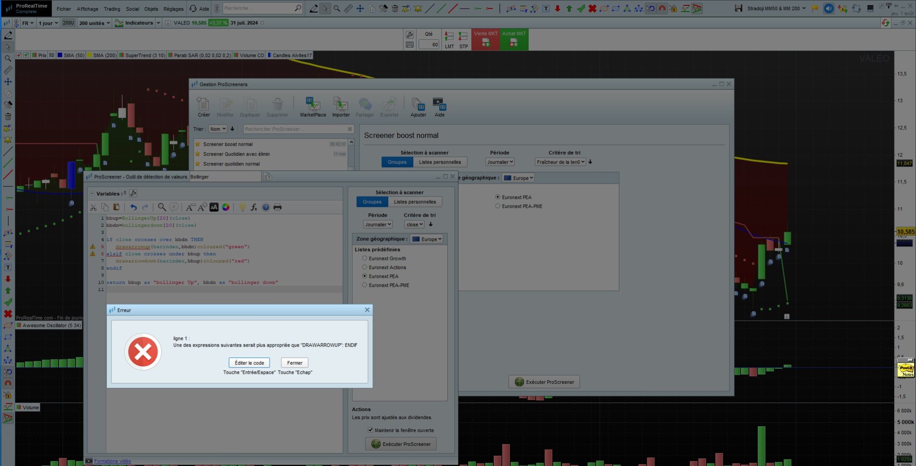Image resolution: width=916 pixels, height=466 pixels.
Task: Click Rechercher ProScreener search field
Action: [298, 129]
